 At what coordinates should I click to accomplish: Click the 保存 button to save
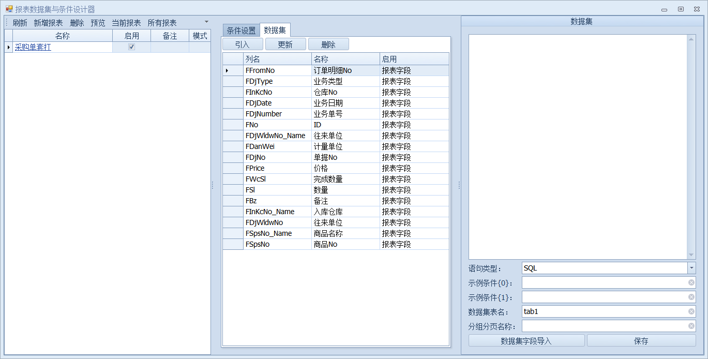(x=641, y=340)
